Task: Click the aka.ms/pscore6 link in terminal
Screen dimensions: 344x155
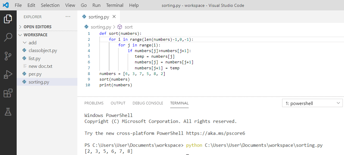Action: [x=215, y=133]
